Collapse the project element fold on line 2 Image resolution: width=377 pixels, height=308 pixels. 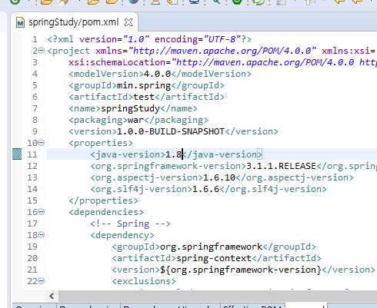42,50
